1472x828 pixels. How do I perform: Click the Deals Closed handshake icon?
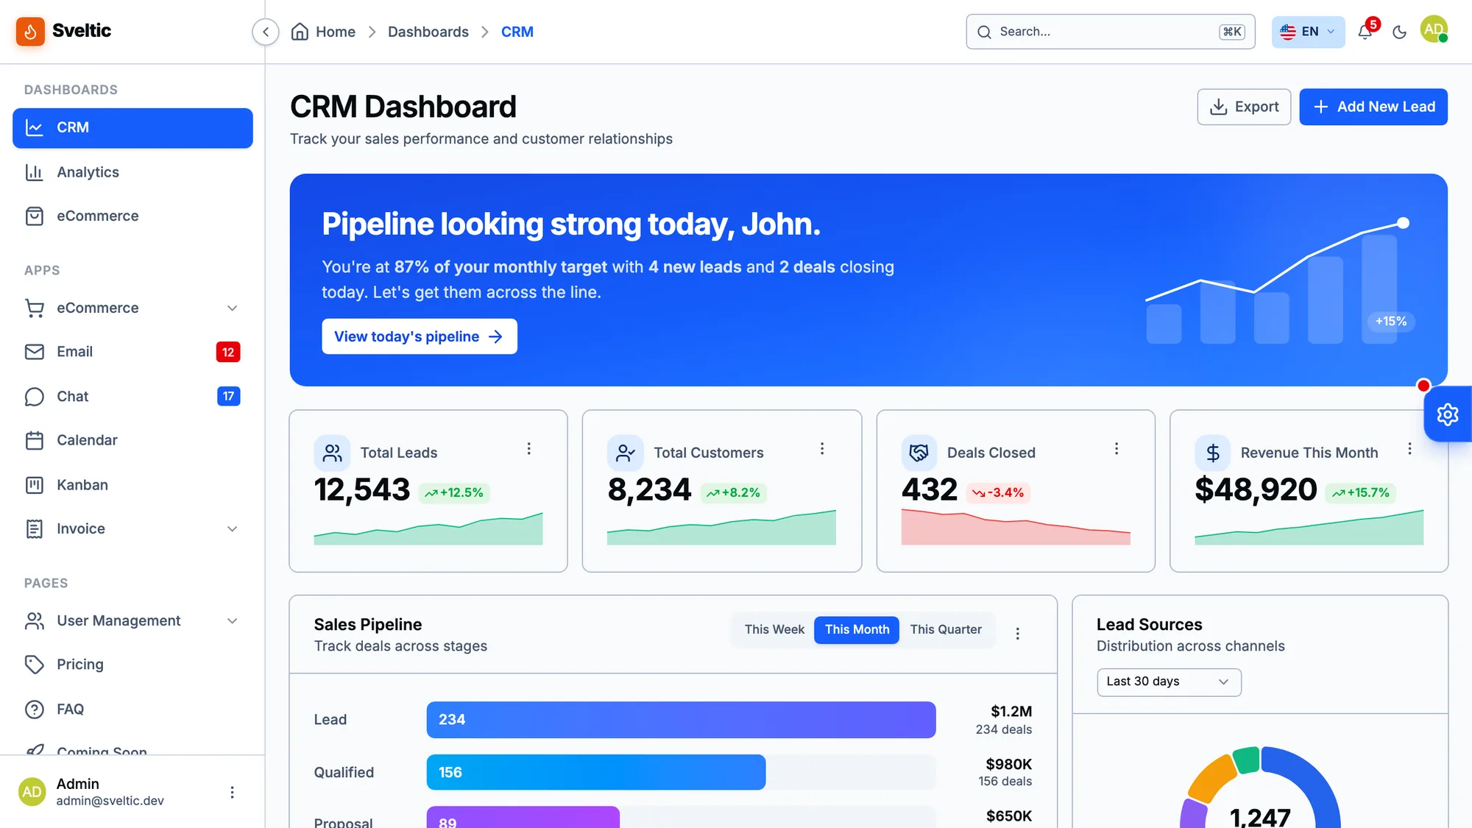(x=919, y=453)
